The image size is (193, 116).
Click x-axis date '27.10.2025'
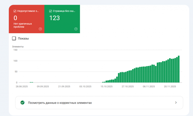click(x=128, y=87)
